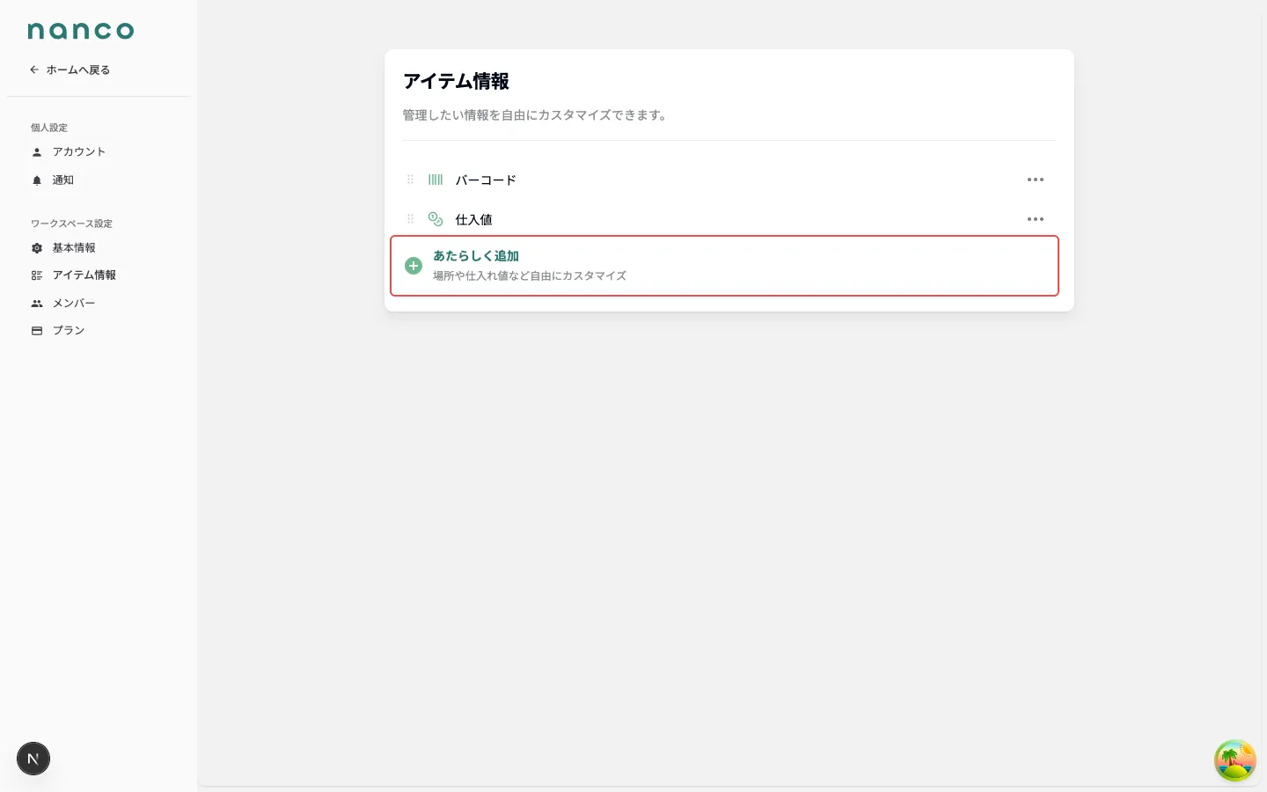Click the メンバー people icon

[x=37, y=304]
